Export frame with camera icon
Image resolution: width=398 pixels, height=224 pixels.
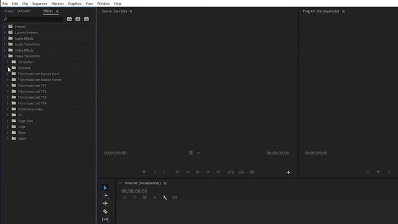click(x=252, y=172)
